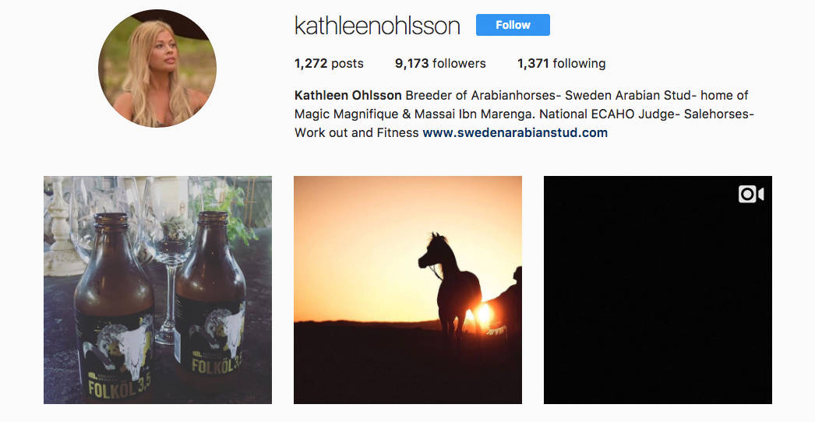This screenshot has height=422, width=815.
Task: Open the circular profile picture
Action: tap(157, 68)
